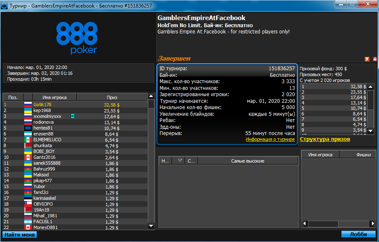Select player Maksod
Viewport: 379px width, 242px height.
coord(75,175)
